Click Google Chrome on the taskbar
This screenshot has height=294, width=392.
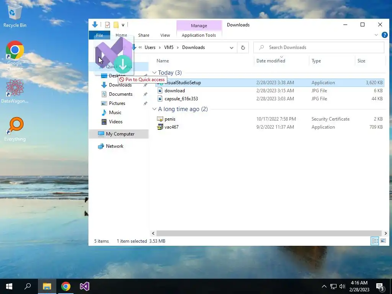pos(66,286)
